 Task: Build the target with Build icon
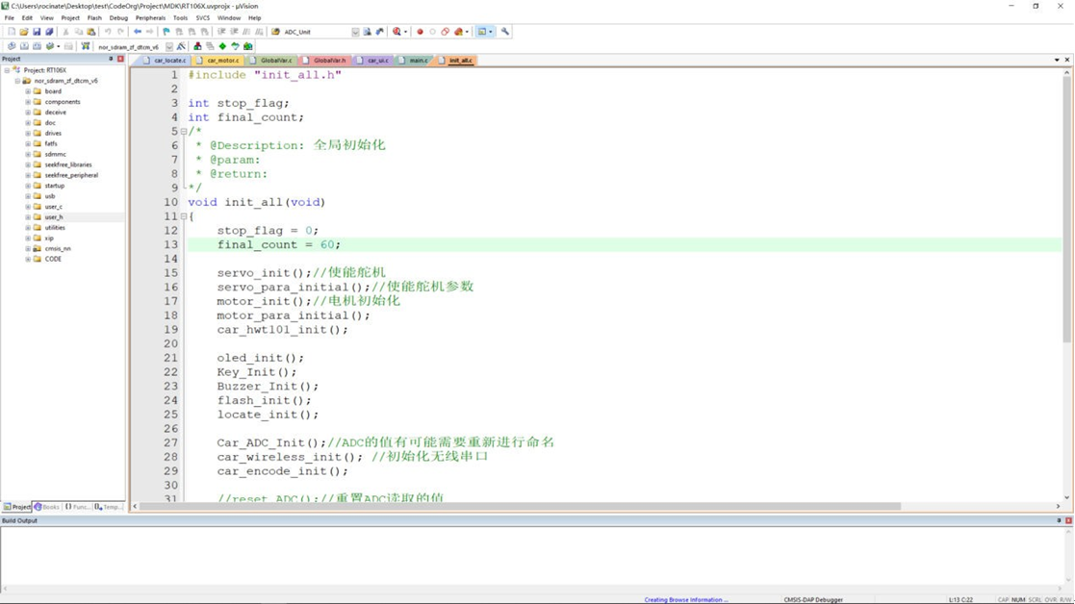pos(24,46)
